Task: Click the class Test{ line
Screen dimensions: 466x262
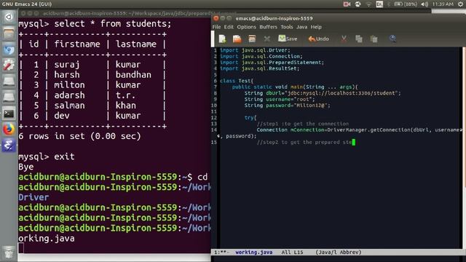Action: point(237,81)
